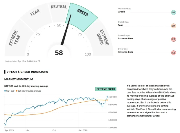Click the Extreme Greed rating badge above chart
Viewport: 180px width, 133px height.
106,89
